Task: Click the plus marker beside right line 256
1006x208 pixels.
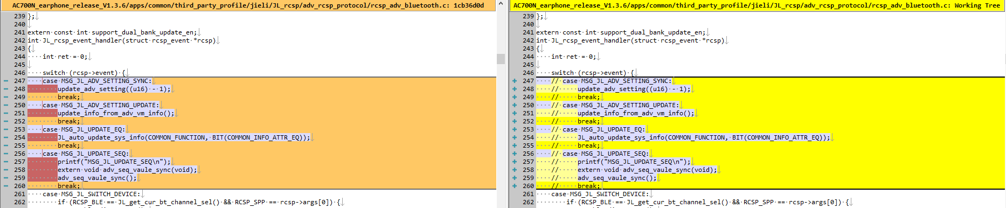Action: [515, 154]
